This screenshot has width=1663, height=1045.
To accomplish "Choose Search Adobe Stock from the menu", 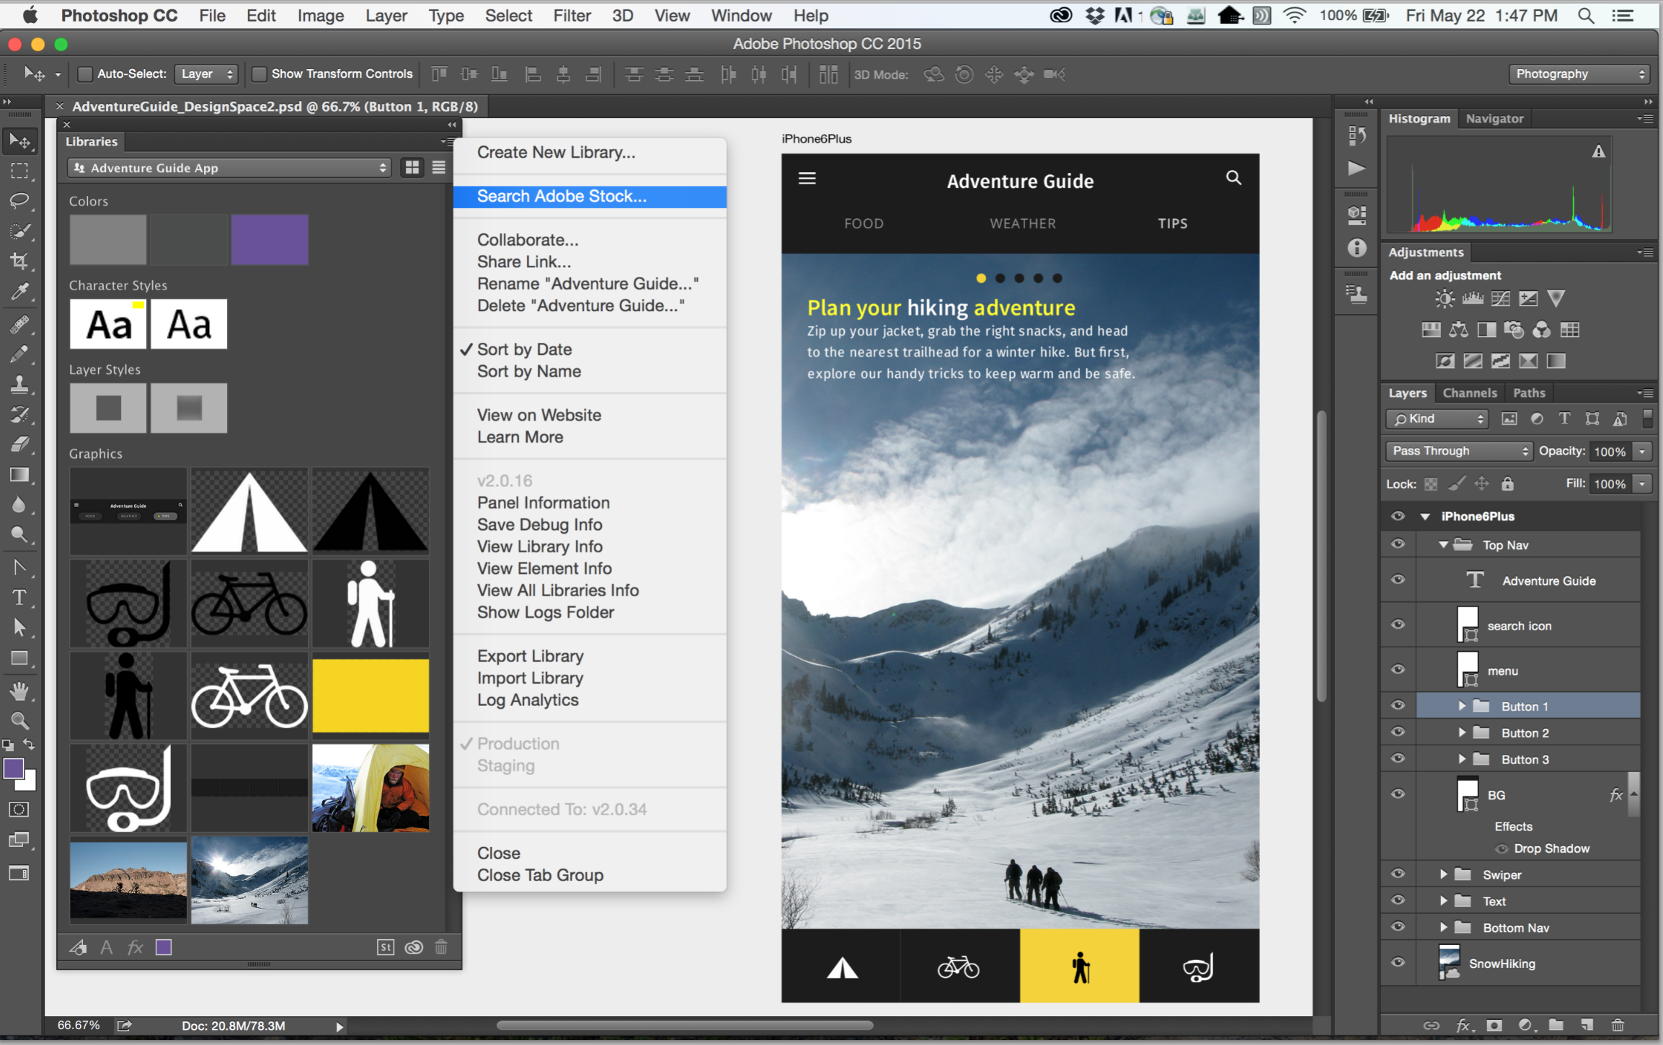I will pyautogui.click(x=561, y=197).
